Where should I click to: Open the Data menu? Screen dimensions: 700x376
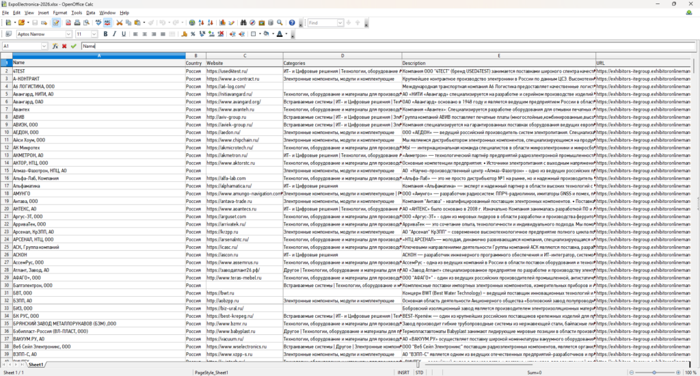click(90, 12)
